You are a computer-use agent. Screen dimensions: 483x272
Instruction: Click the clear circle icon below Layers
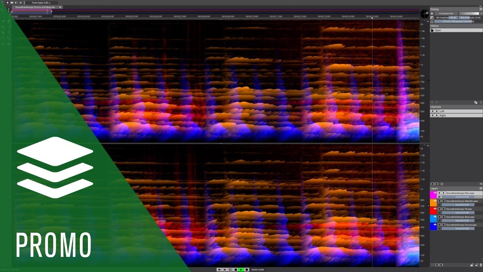[432, 265]
